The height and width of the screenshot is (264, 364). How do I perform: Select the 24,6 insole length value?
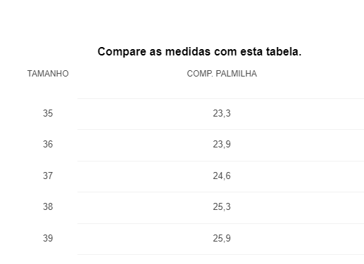click(222, 176)
